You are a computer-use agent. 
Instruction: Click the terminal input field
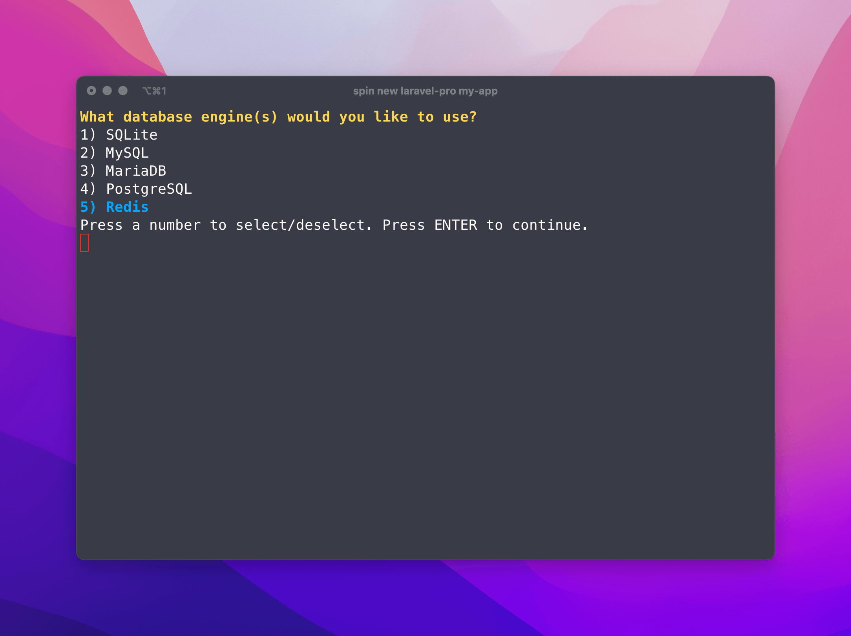click(x=86, y=242)
